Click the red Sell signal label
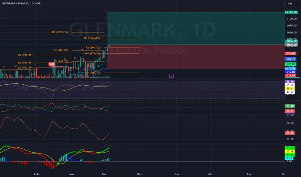Image resolution: width=301 pixels, height=177 pixels. [x=51, y=64]
